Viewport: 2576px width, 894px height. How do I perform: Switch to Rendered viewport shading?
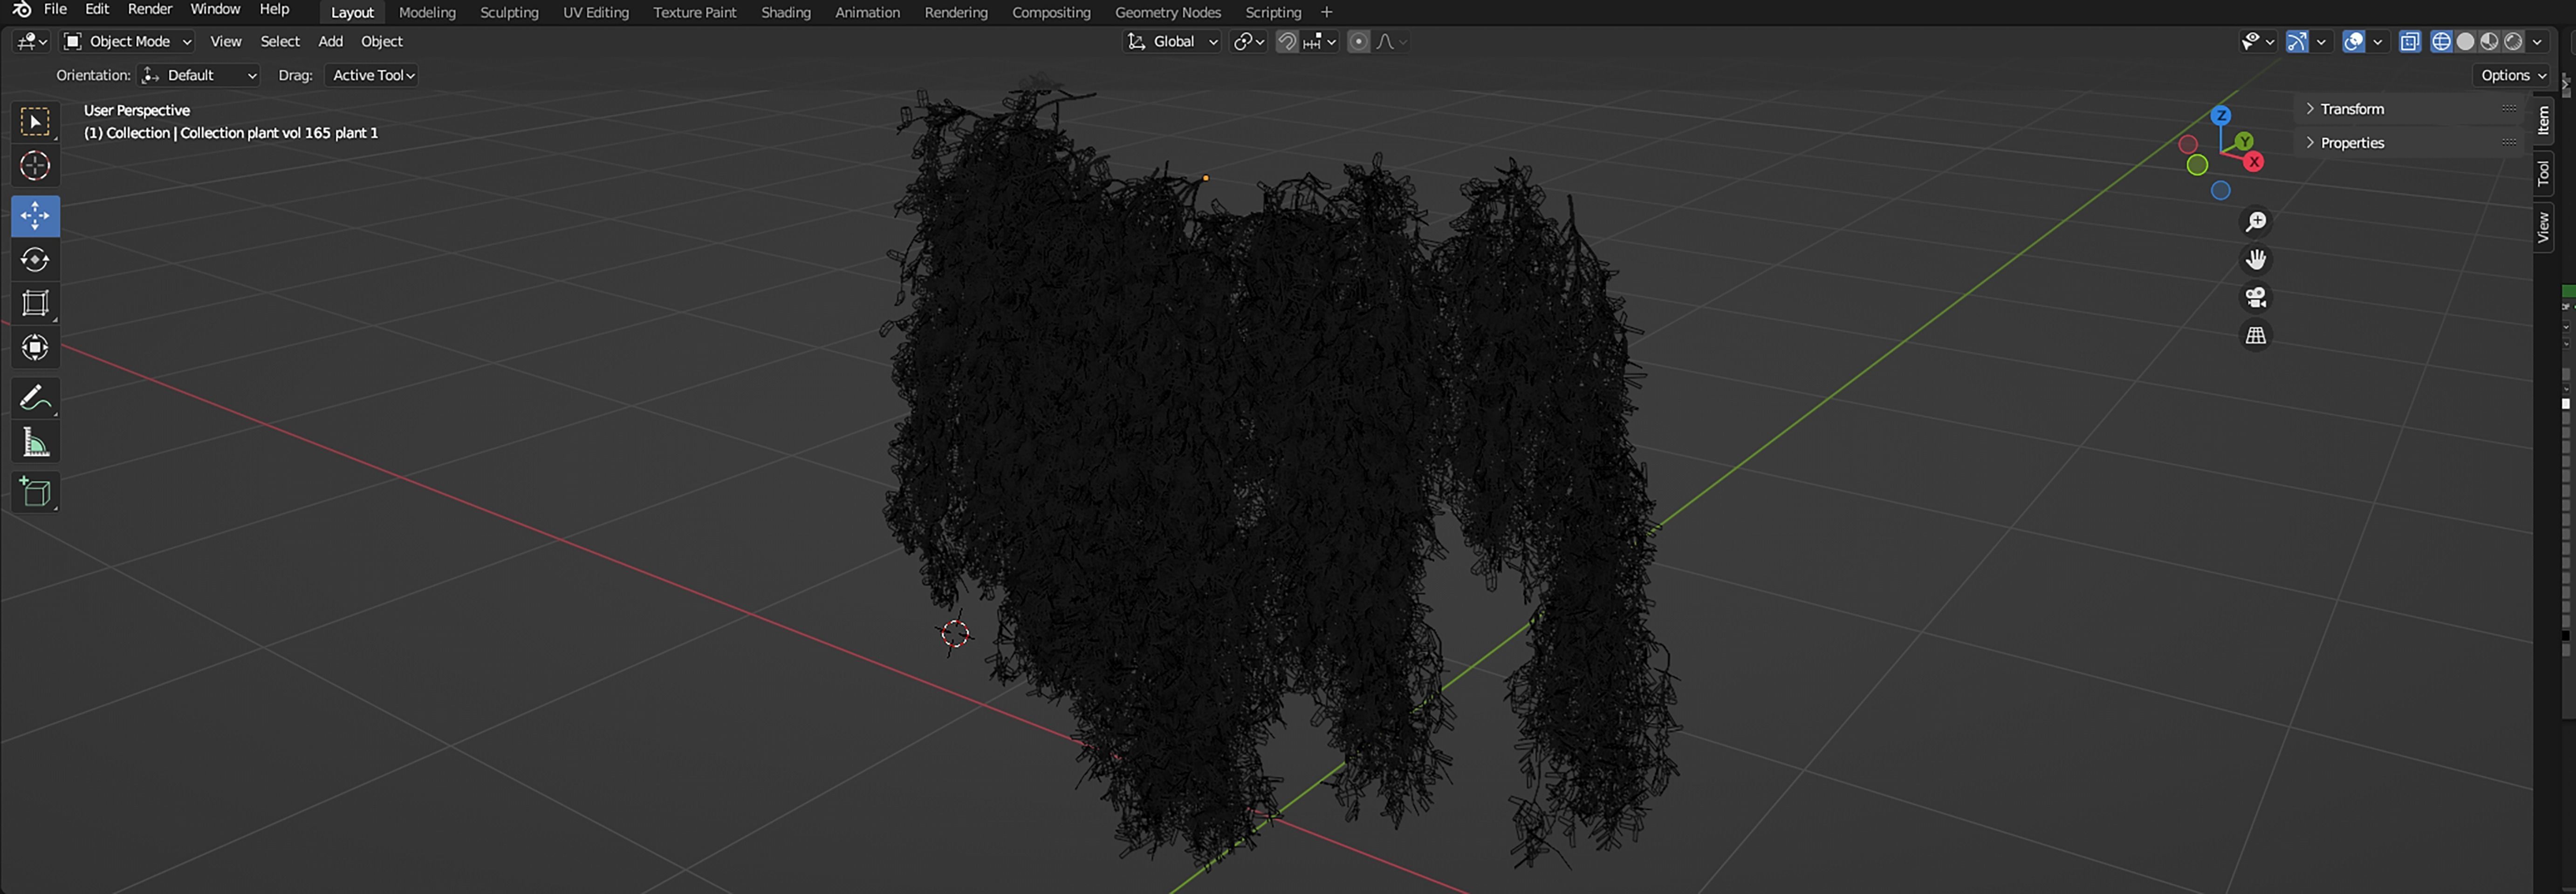tap(2513, 41)
